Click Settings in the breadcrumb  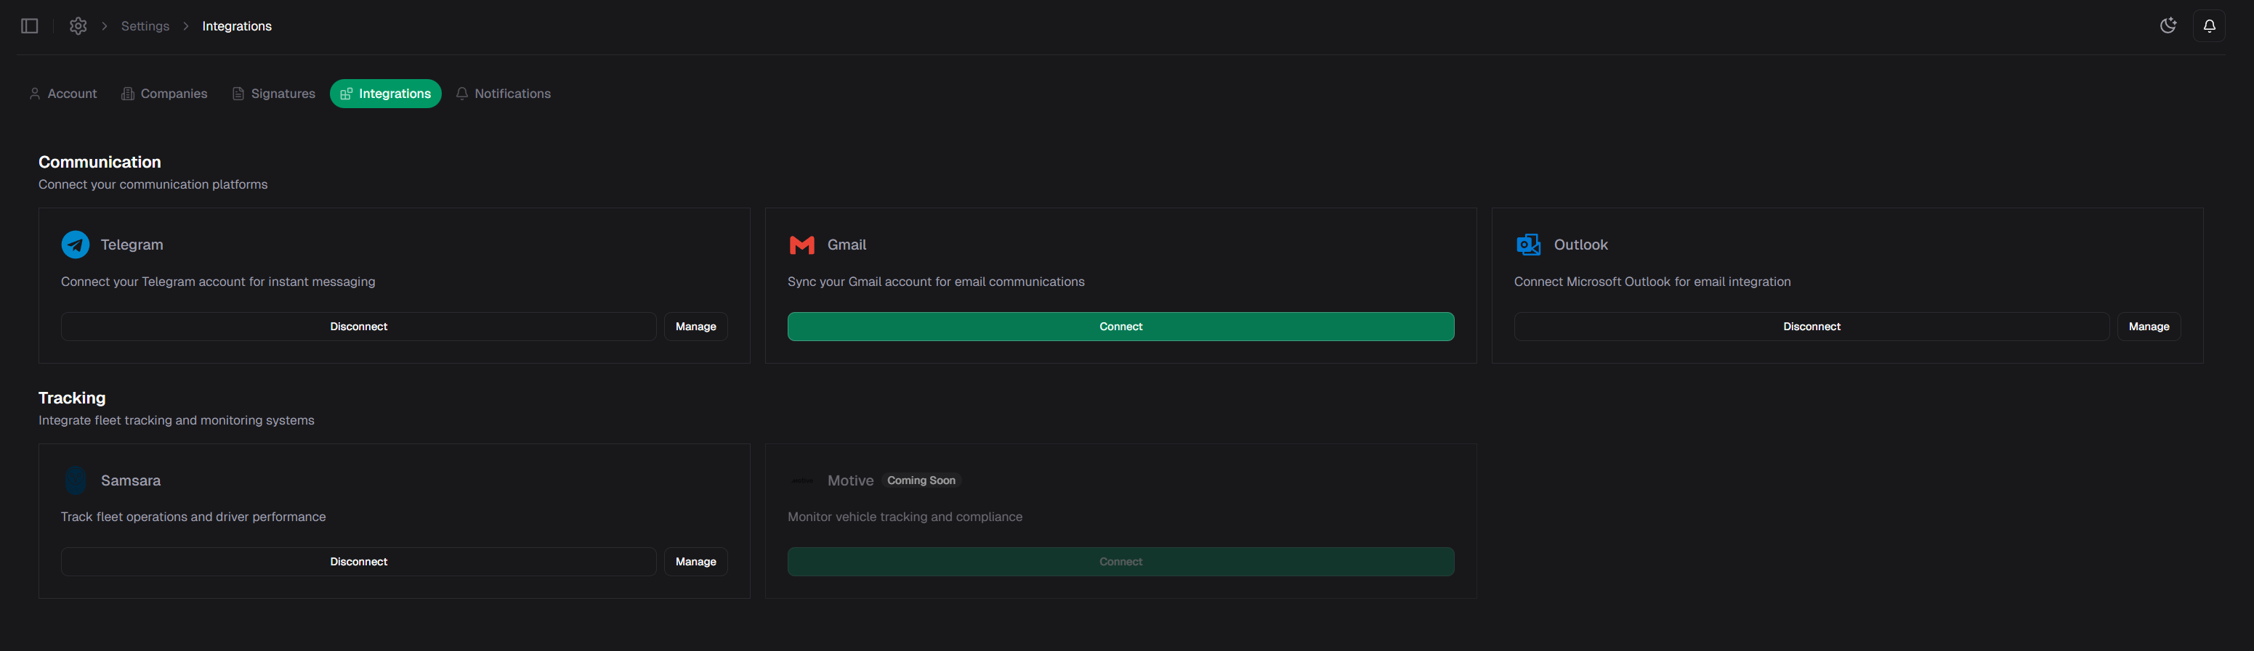pyautogui.click(x=145, y=26)
